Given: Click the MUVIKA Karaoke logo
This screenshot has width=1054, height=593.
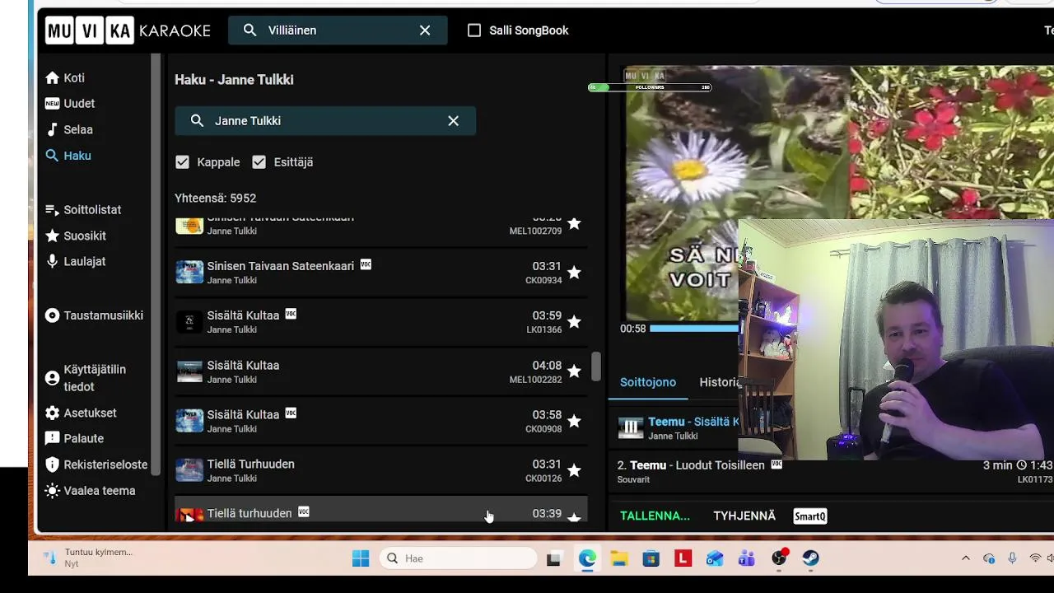Looking at the screenshot, I should click(x=128, y=30).
